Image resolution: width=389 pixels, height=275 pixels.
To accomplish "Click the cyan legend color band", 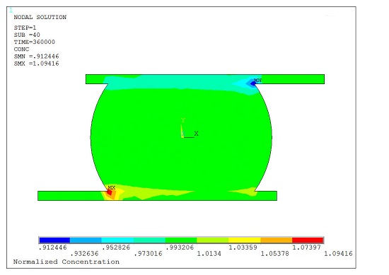I will point(117,240).
